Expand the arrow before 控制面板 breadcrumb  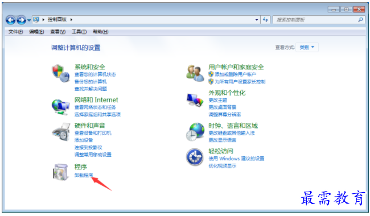[43, 19]
